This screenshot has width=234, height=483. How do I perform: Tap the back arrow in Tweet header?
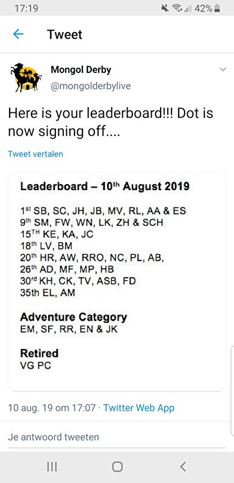18,34
